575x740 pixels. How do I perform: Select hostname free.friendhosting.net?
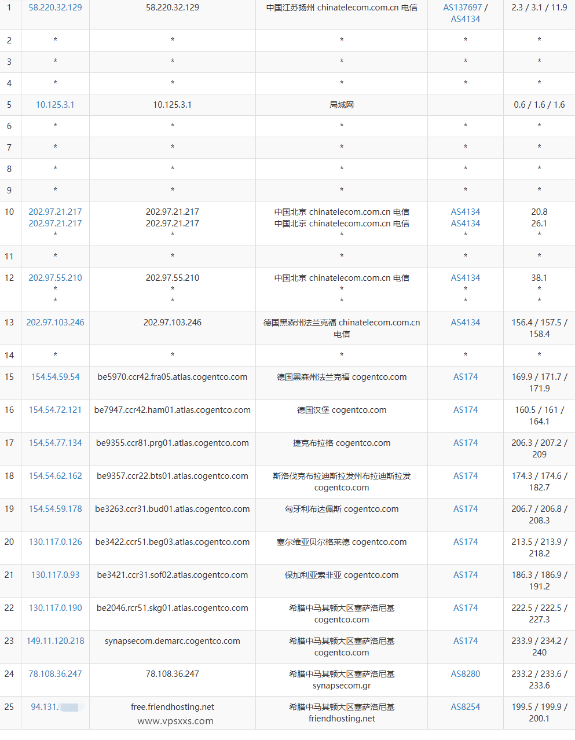pos(173,707)
